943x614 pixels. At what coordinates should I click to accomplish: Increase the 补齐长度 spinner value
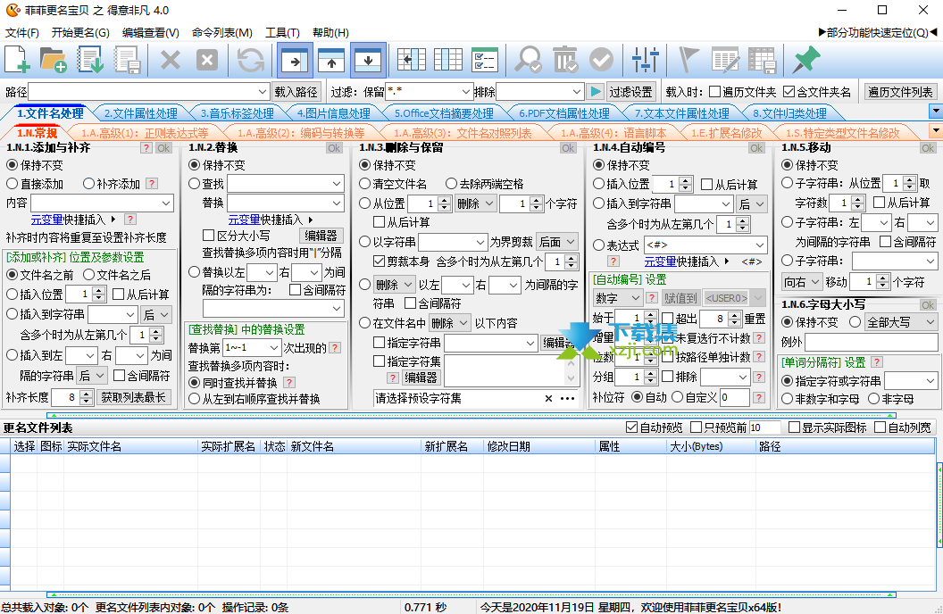click(86, 394)
